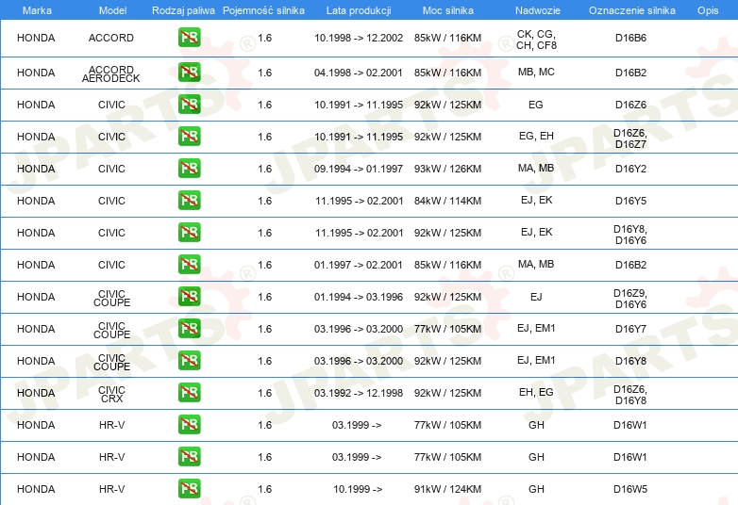Select the body codes EH, EG
Image resolution: width=738 pixels, height=505 pixels.
(536, 392)
